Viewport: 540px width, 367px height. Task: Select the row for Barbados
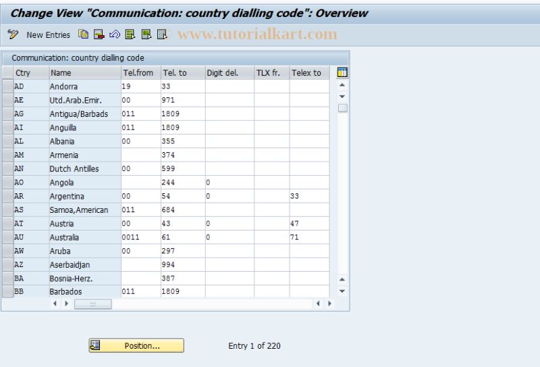click(x=7, y=291)
